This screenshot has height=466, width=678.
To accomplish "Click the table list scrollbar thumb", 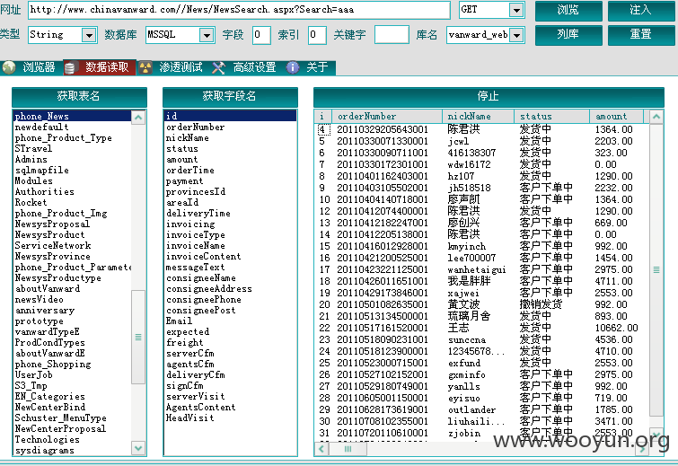I will pos(138,337).
